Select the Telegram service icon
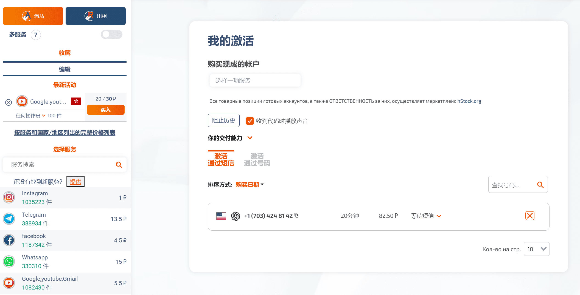Screen dimensions: 580x295 coord(9,219)
